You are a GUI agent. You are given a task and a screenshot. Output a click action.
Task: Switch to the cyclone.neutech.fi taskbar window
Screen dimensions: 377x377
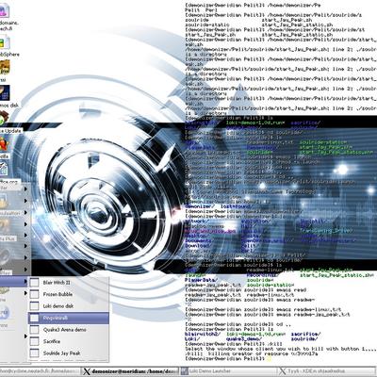click(x=41, y=371)
